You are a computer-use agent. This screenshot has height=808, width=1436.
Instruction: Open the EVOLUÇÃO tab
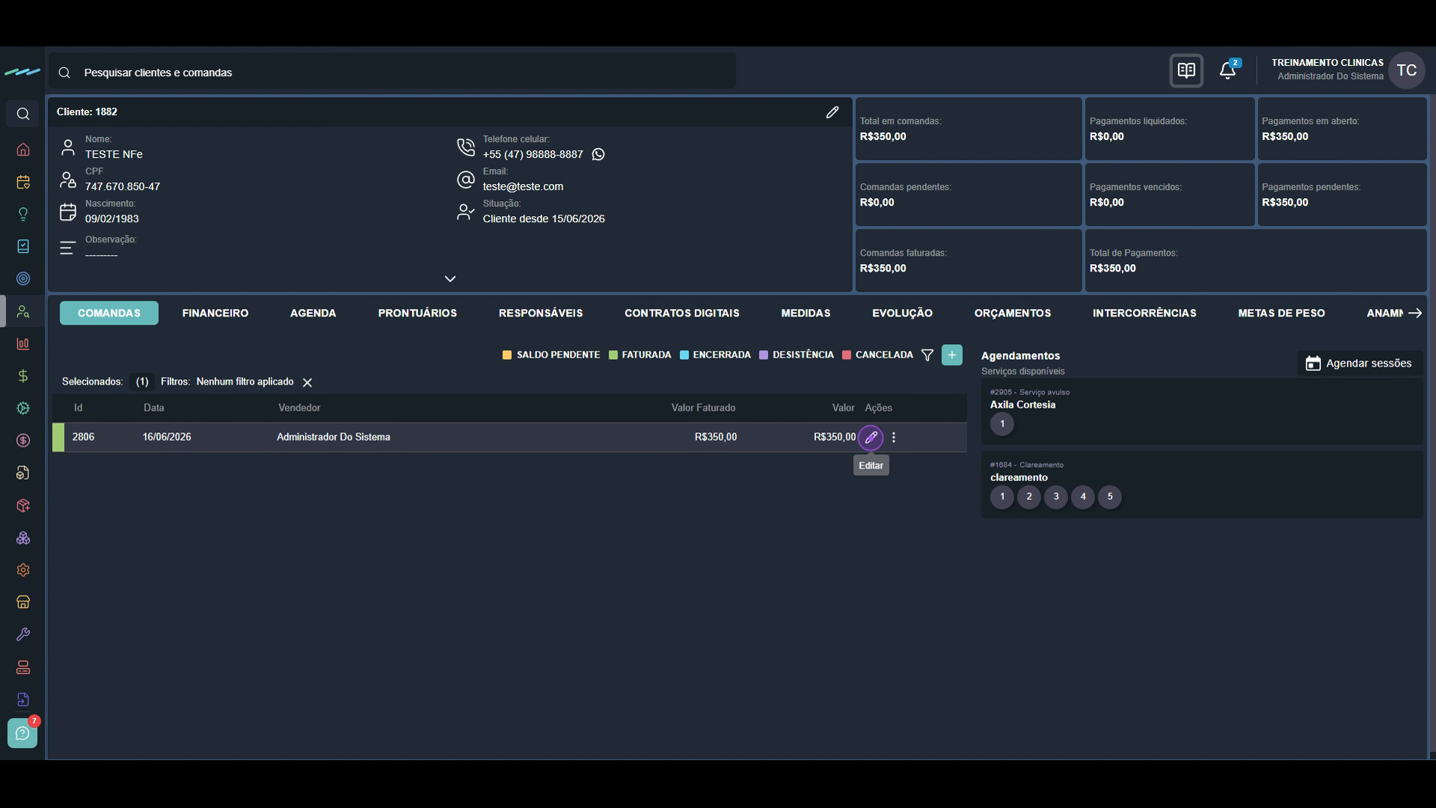[902, 313]
